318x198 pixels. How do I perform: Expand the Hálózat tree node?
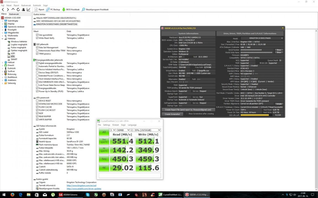[x=2, y=62]
